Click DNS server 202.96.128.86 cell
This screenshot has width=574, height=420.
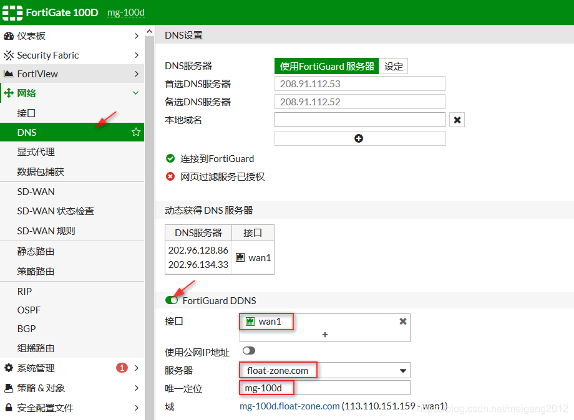pyautogui.click(x=198, y=251)
